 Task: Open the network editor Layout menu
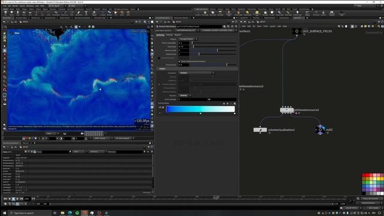[x=272, y=26]
